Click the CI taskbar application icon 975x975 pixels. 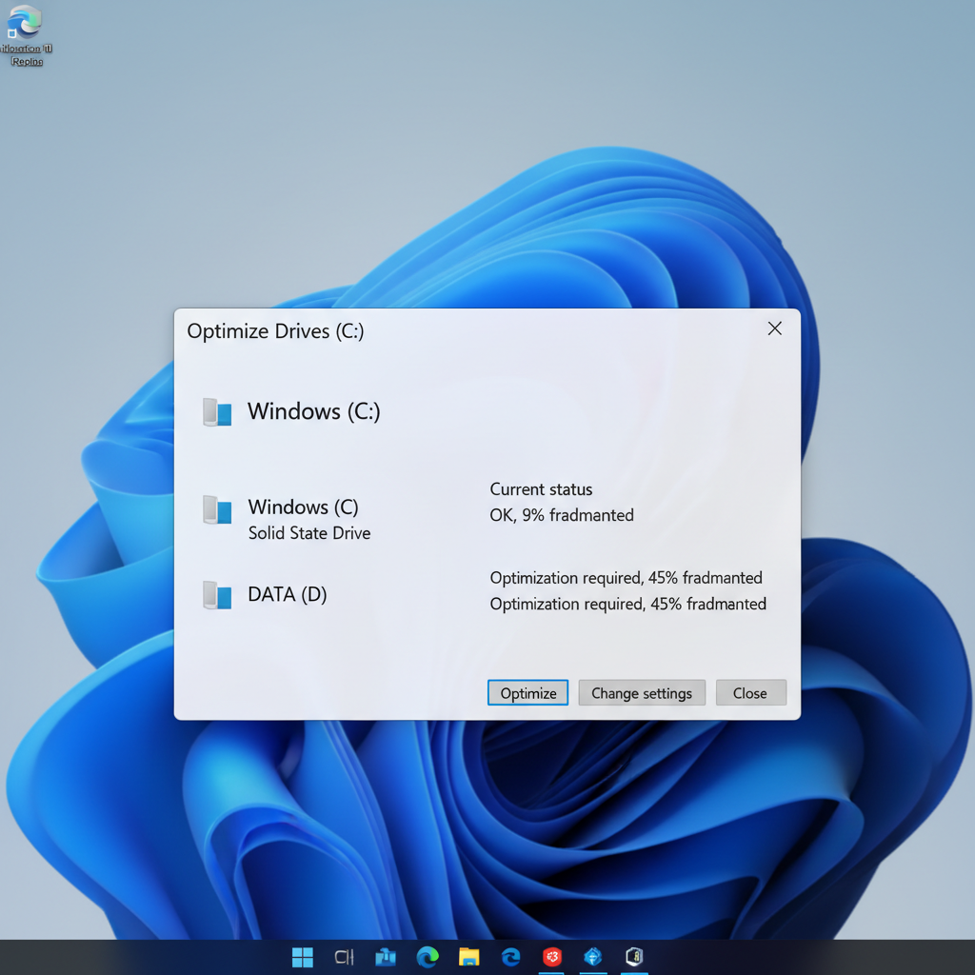coord(344,957)
